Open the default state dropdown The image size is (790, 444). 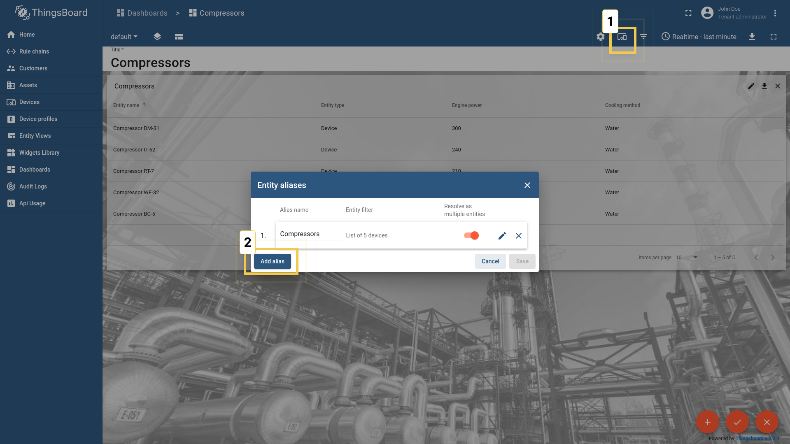124,37
